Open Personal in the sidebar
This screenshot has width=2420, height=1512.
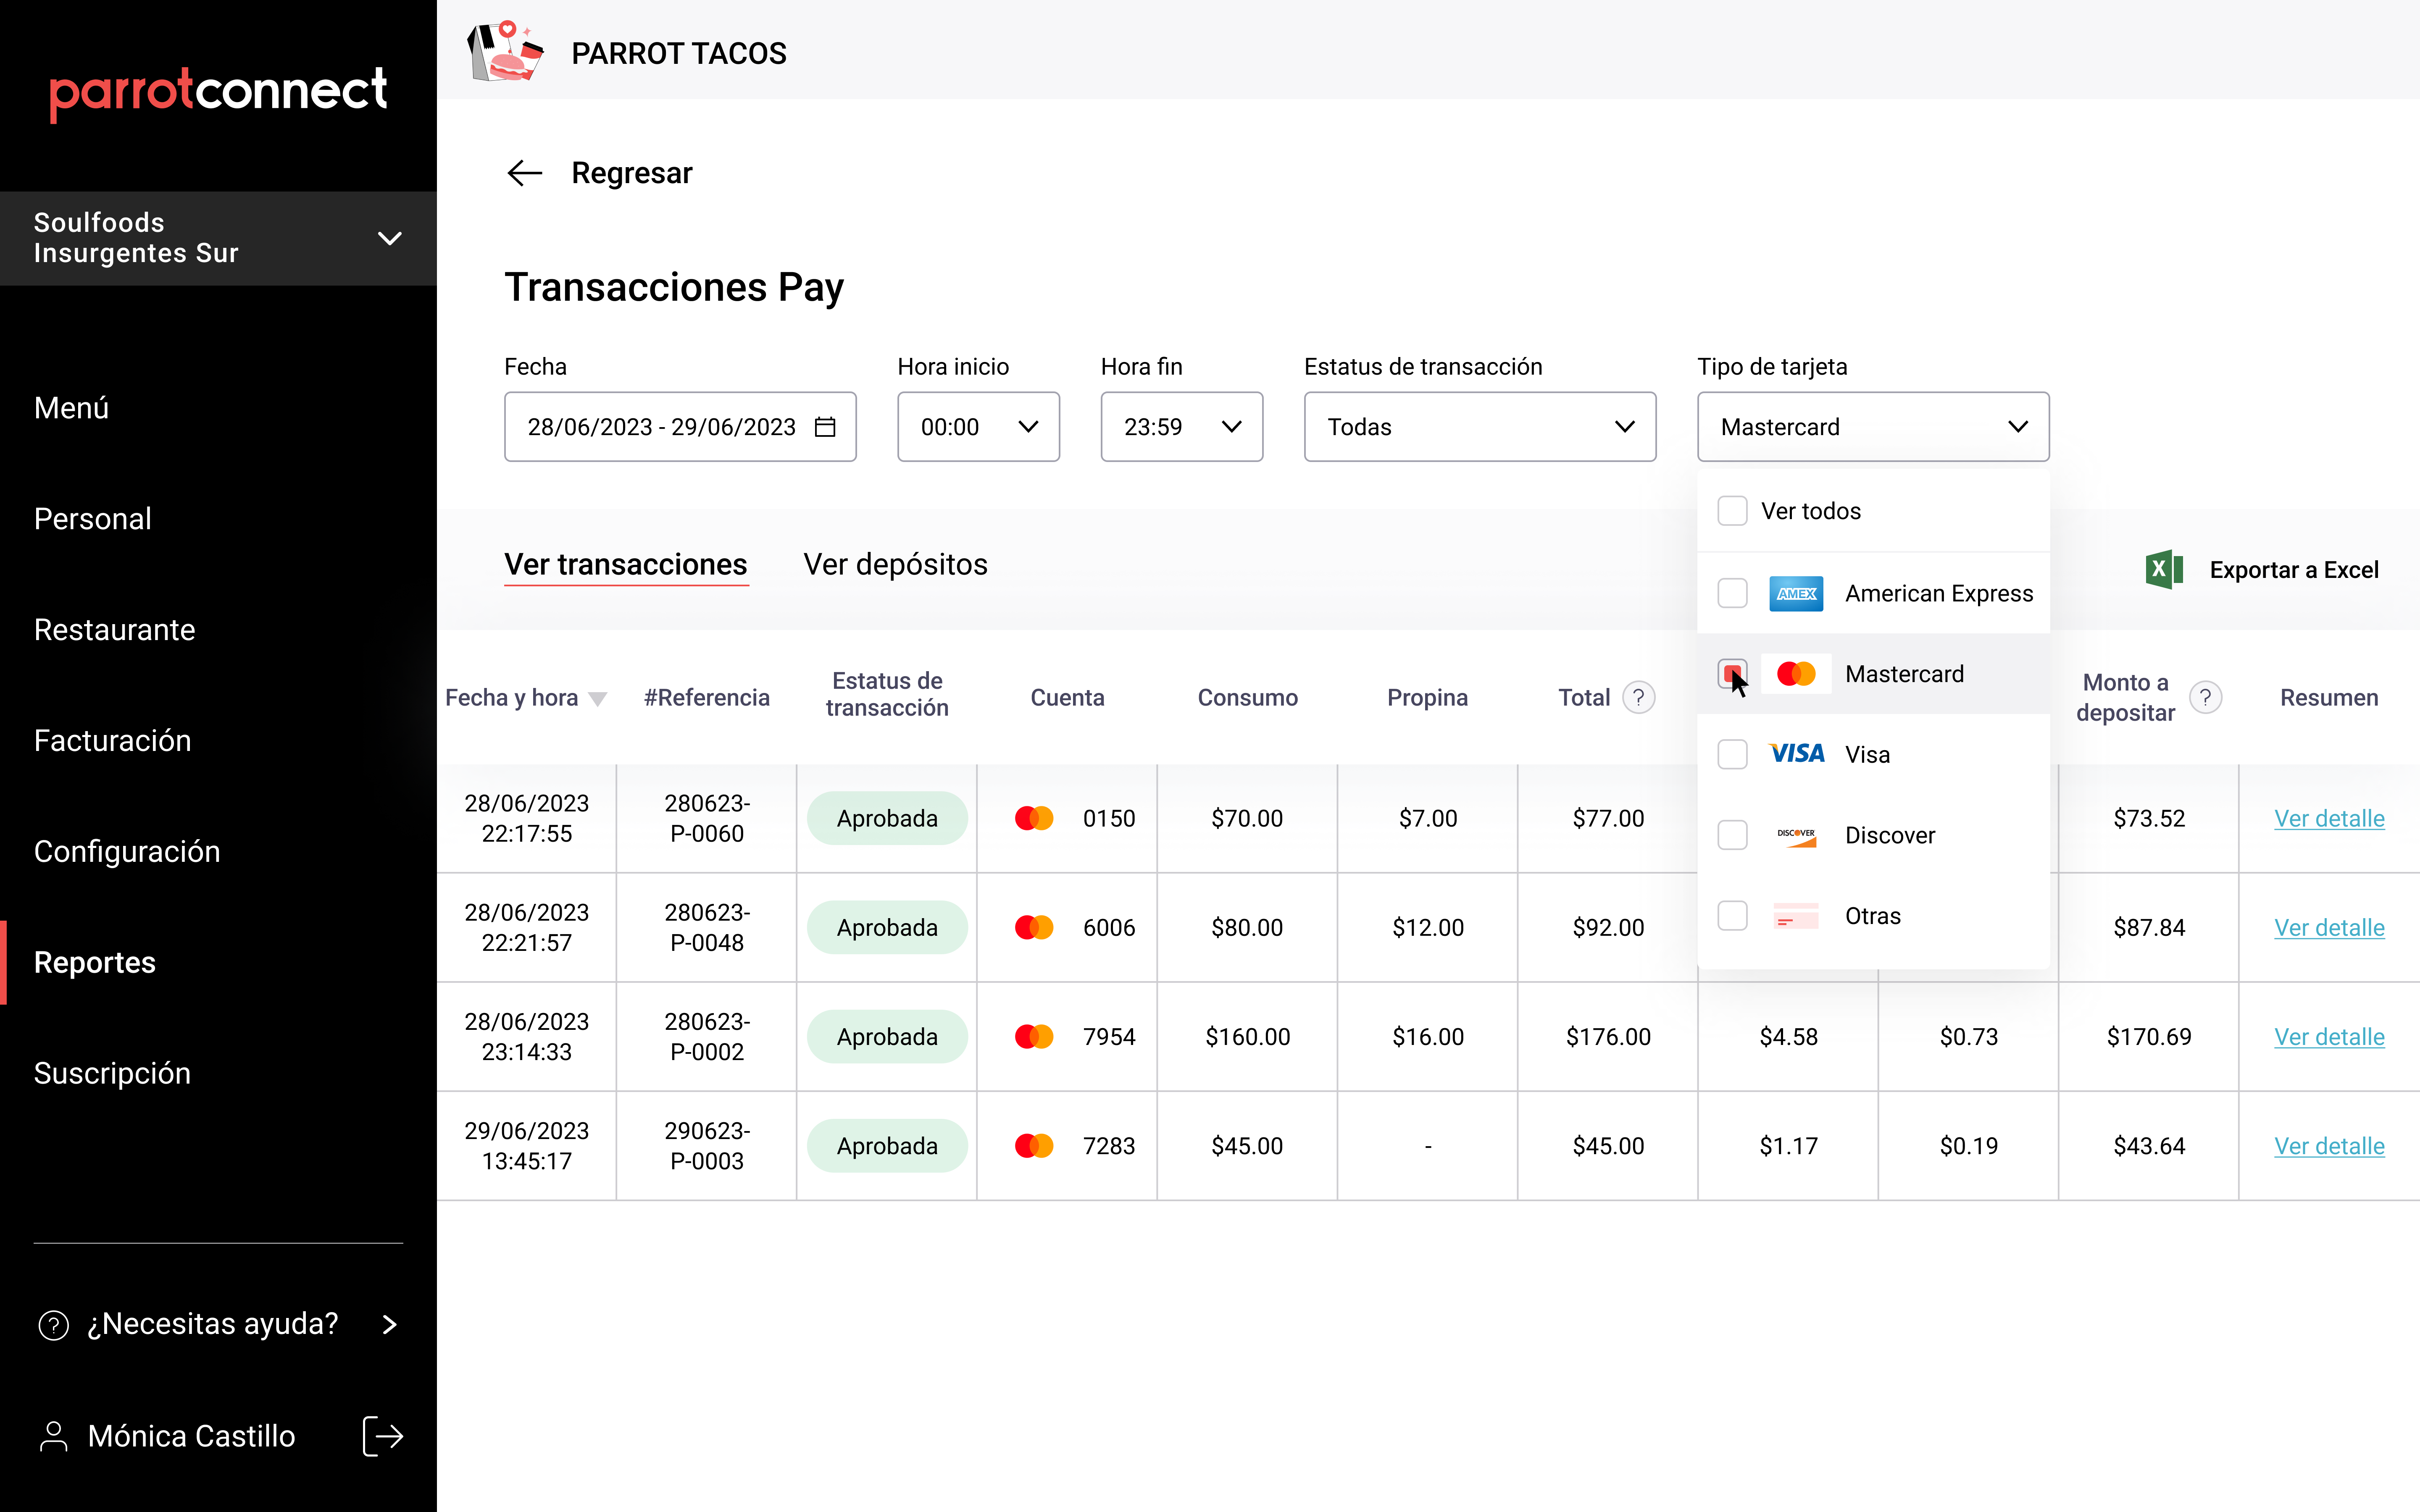[92, 519]
